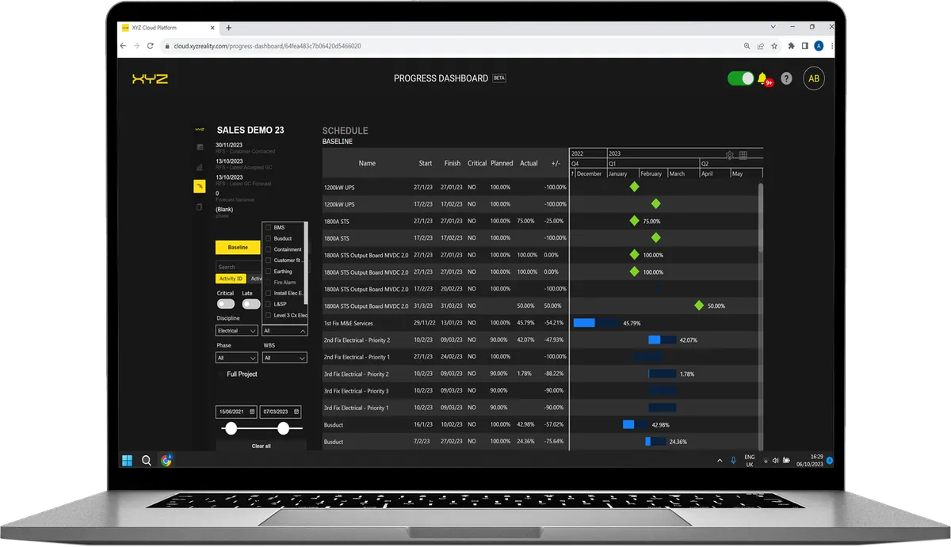
Task: Open the Gantt grid view icon
Action: coord(743,155)
